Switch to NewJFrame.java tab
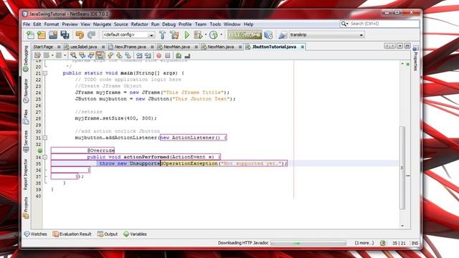This screenshot has height=258, width=459. (x=130, y=47)
